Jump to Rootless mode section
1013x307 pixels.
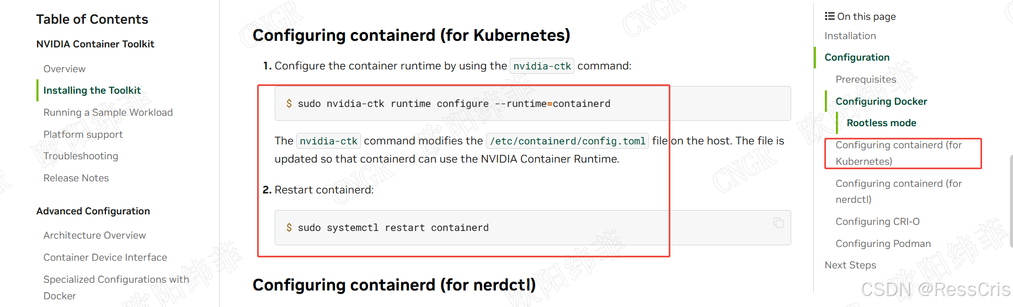pyautogui.click(x=881, y=123)
